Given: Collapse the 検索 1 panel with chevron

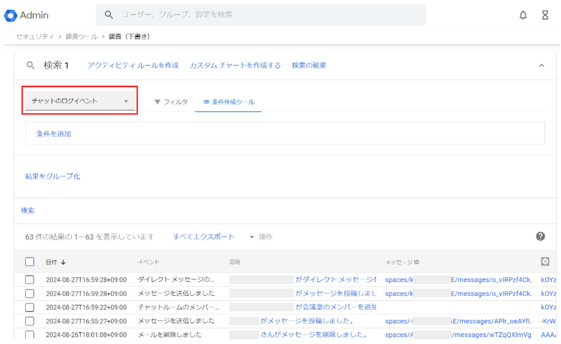Looking at the screenshot, I should tap(541, 66).
